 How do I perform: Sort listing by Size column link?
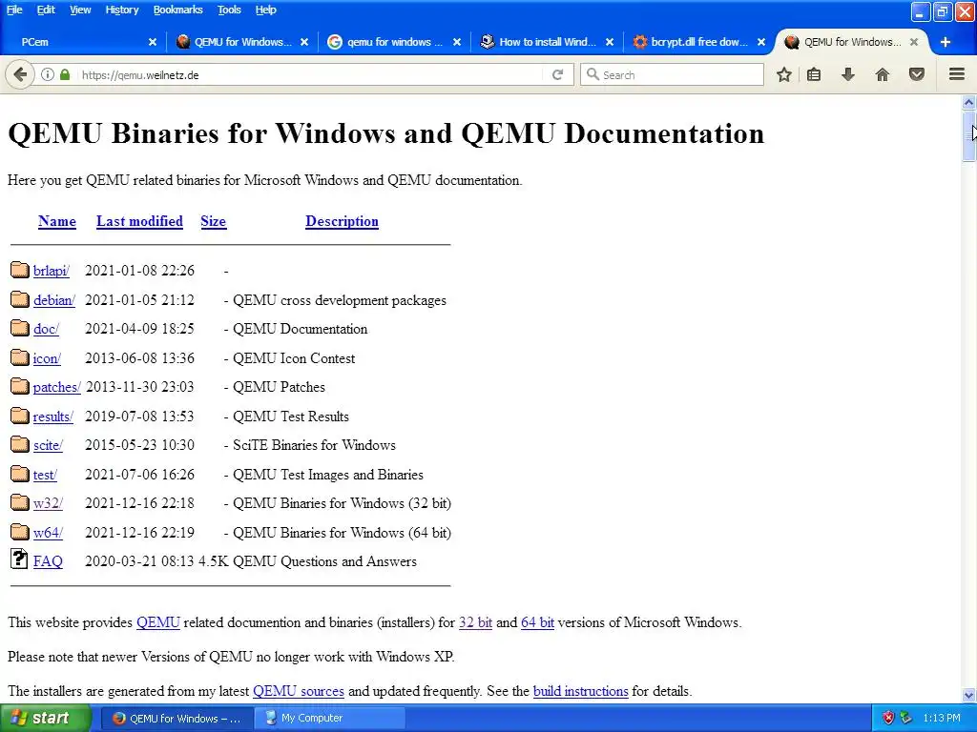(x=213, y=221)
